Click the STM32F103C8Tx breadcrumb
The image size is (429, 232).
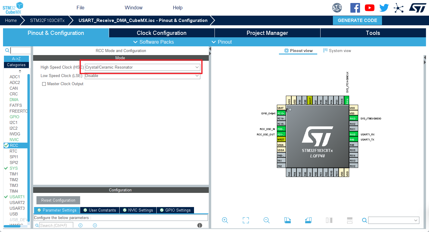[47, 20]
